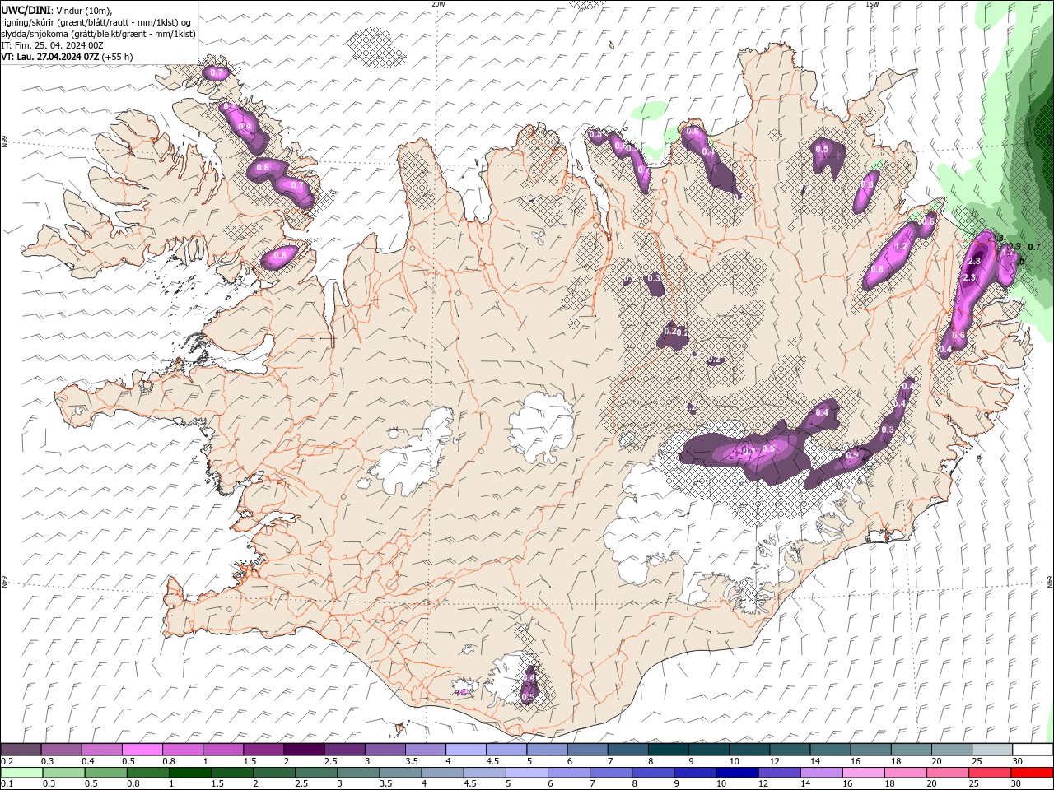Click the '15W' longitude label
The width and height of the screenshot is (1054, 790).
click(x=872, y=4)
